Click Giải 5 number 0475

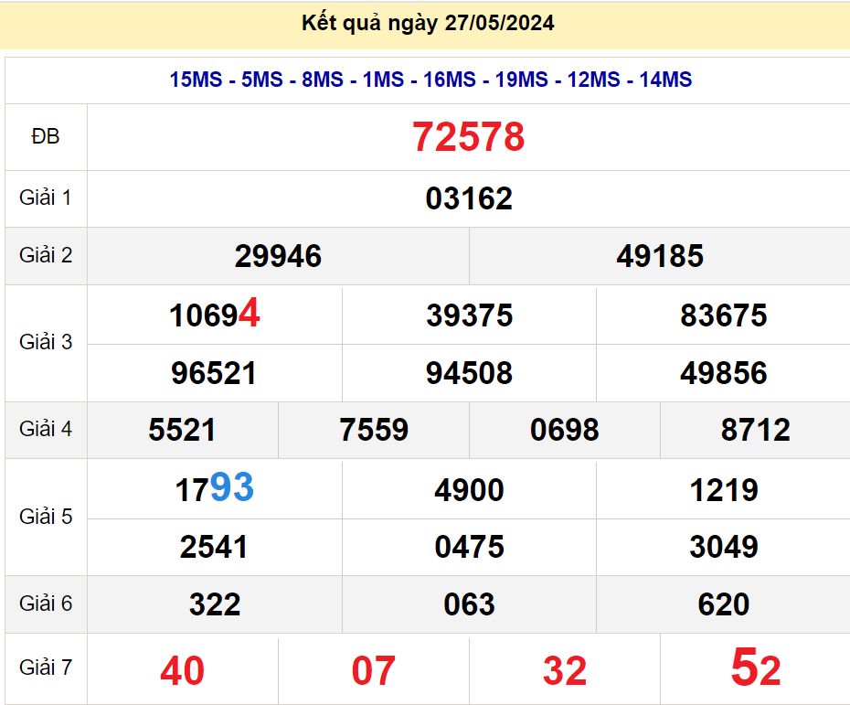(469, 547)
